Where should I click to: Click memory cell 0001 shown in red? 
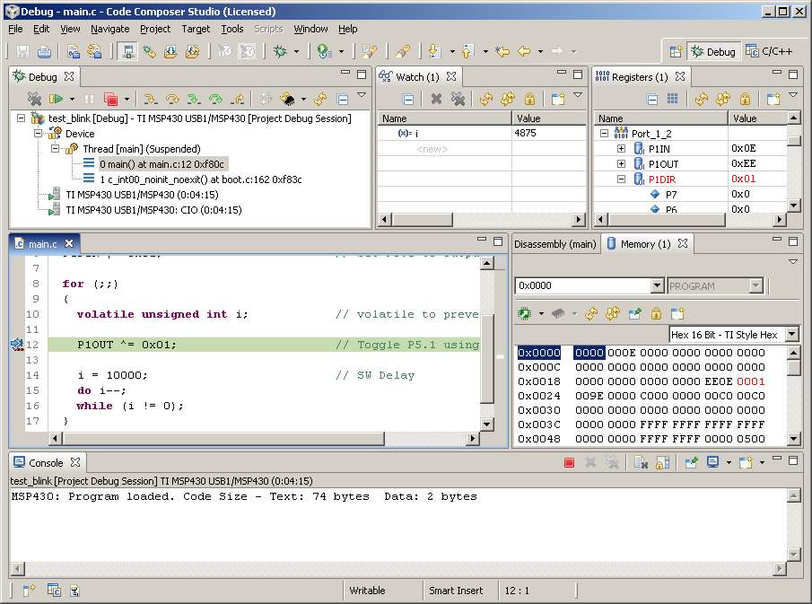(x=751, y=381)
